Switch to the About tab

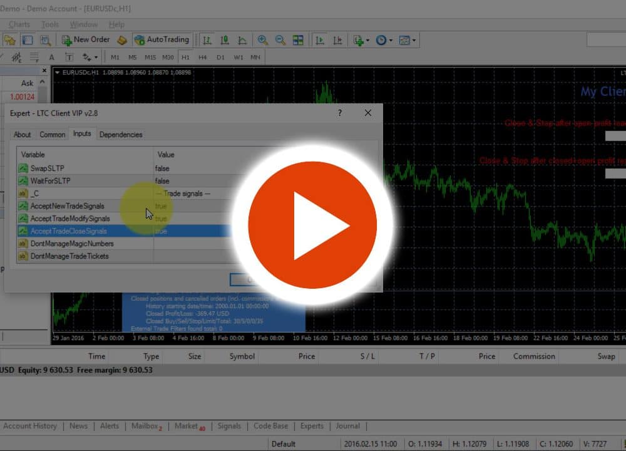(23, 135)
